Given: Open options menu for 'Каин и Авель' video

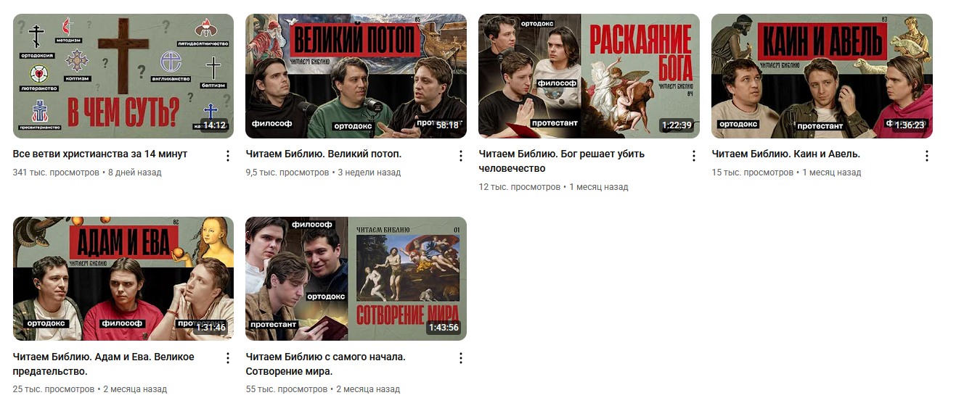Looking at the screenshot, I should [x=927, y=156].
